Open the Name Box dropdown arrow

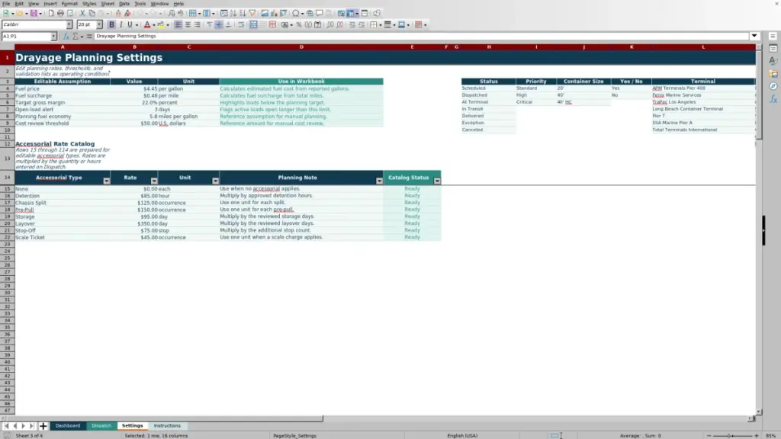53,37
